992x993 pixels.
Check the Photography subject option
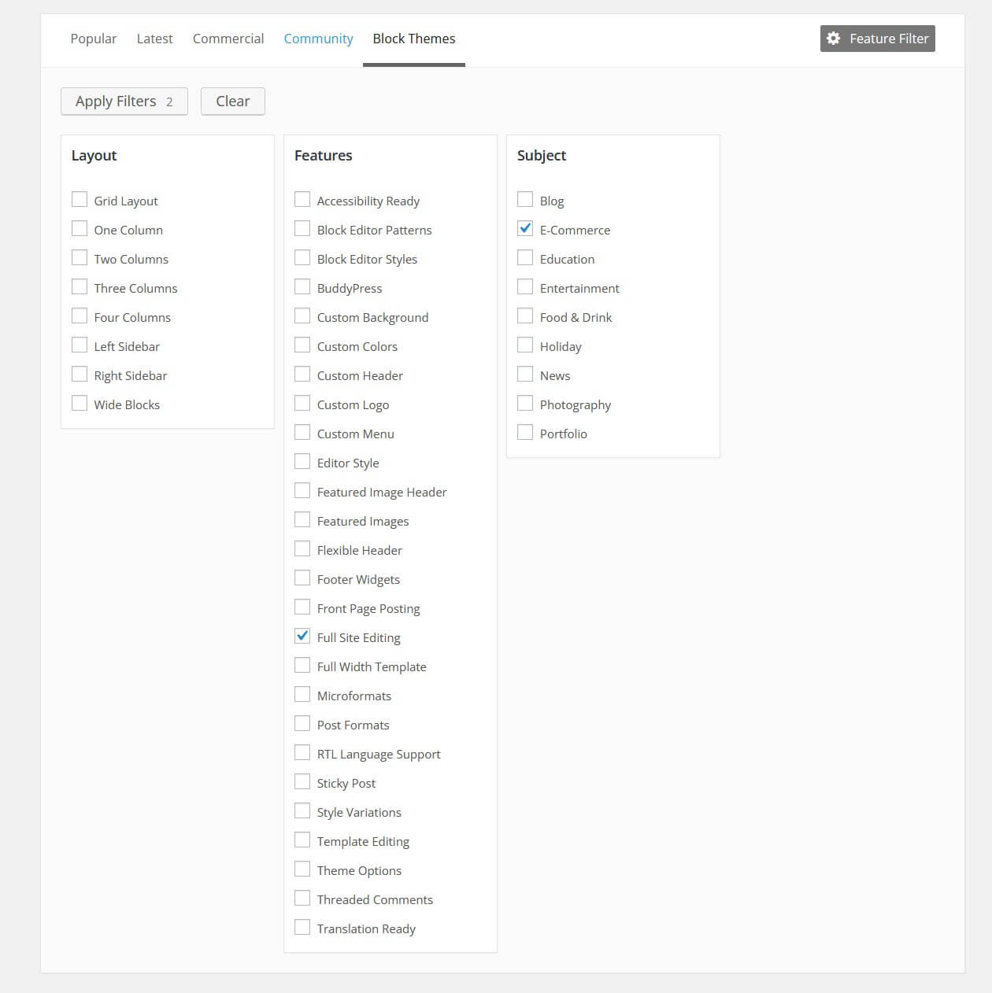(x=524, y=403)
